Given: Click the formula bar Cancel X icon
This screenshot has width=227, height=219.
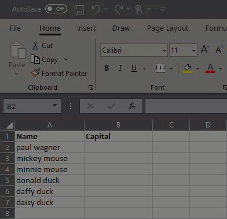Looking at the screenshot, I should 90,106.
